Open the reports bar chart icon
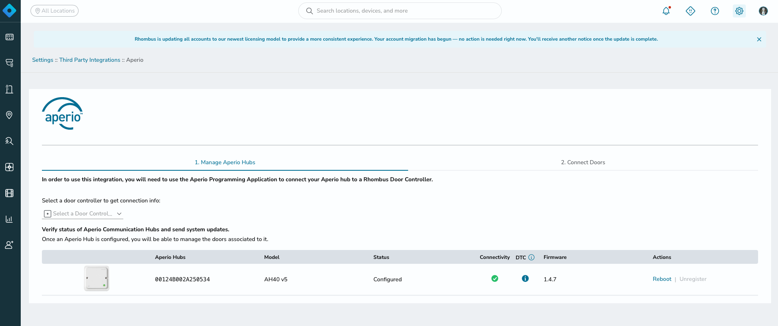Image resolution: width=778 pixels, height=326 pixels. 9,219
